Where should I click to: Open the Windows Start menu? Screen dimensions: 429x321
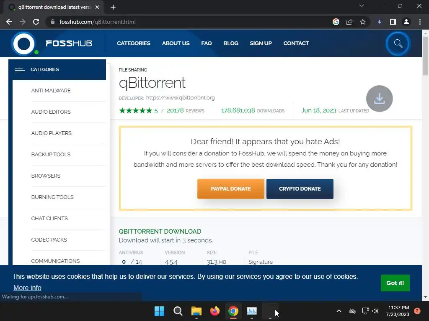point(159,311)
